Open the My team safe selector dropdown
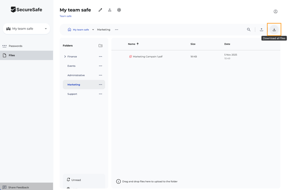 click(27, 29)
